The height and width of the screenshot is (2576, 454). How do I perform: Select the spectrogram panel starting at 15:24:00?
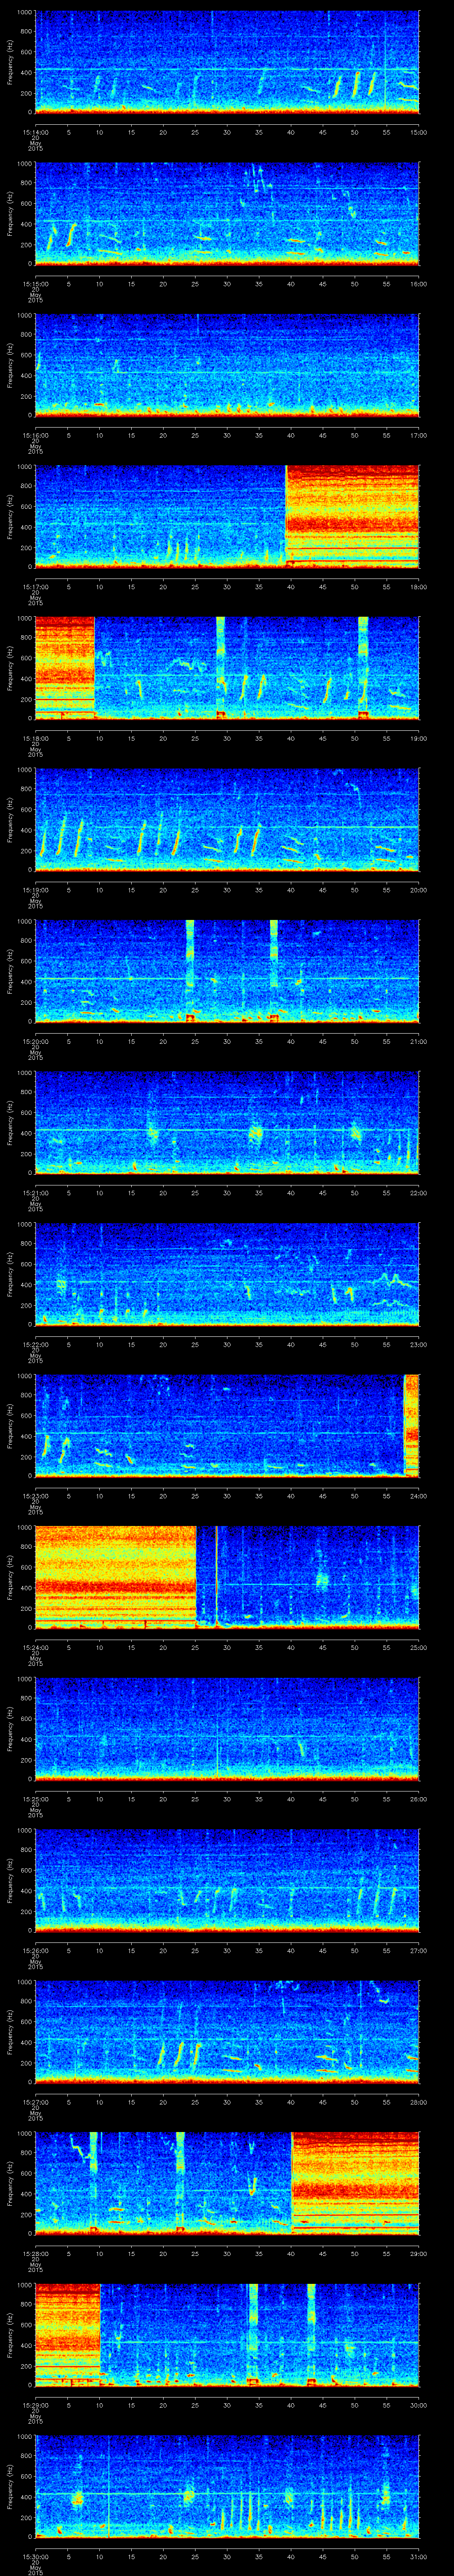click(227, 1577)
